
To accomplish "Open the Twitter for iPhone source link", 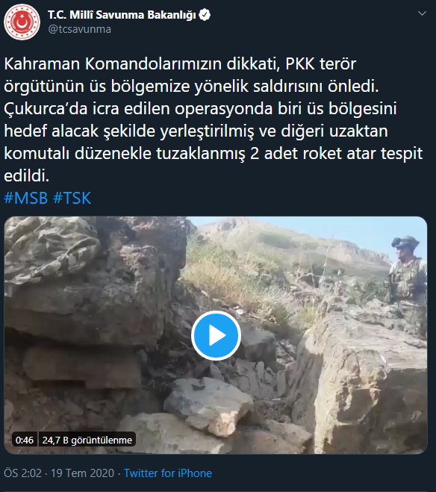I will pyautogui.click(x=168, y=473).
